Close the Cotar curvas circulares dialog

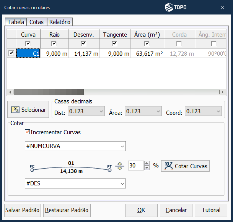coord(223,7)
